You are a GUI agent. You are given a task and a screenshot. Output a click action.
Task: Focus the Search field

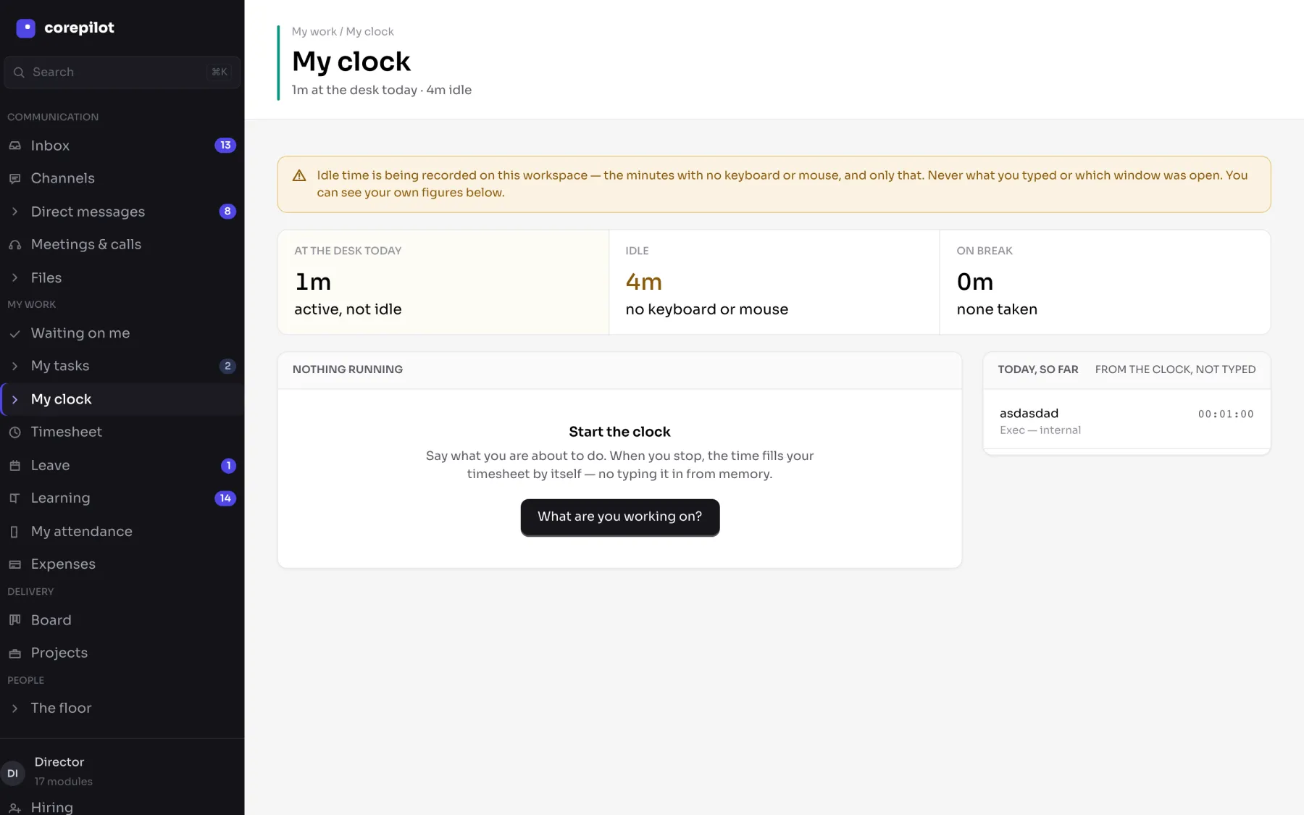122,72
